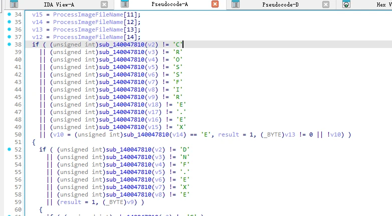Click the 'F' literal on line 43
Screen dimensions: 392x216
click(x=178, y=82)
